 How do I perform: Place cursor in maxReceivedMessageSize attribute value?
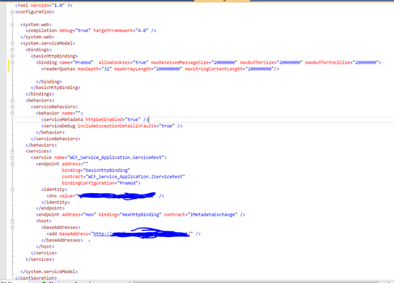(224, 62)
